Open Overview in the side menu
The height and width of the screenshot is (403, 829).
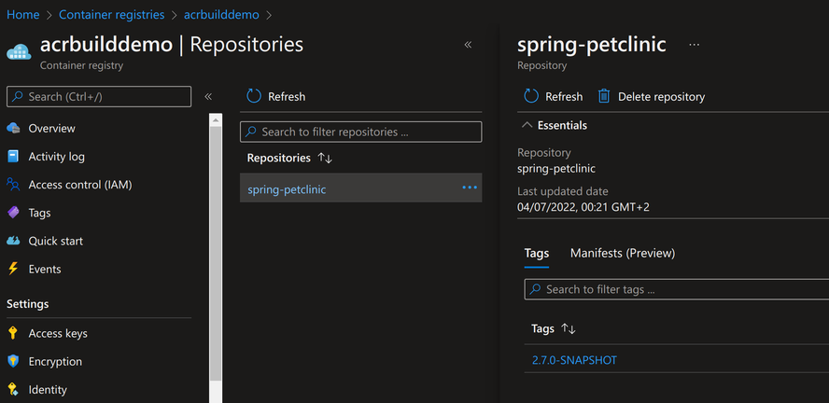pyautogui.click(x=52, y=129)
